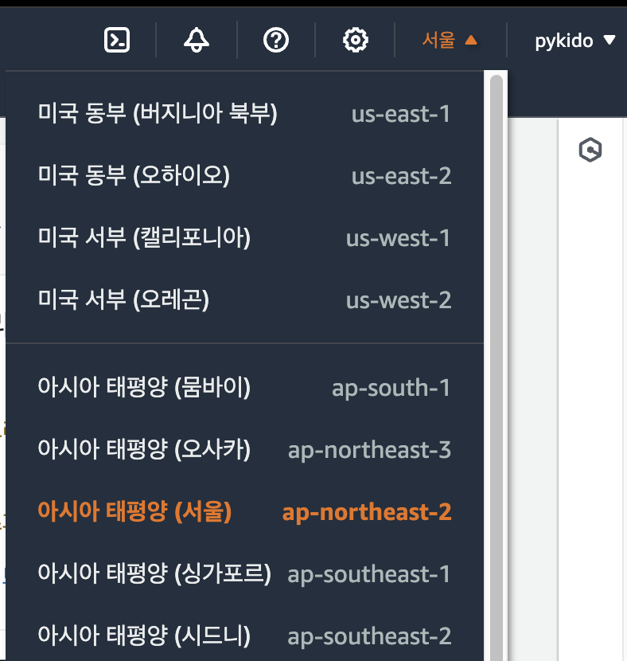Select region 미국 서부 (오레곤)
This screenshot has width=627, height=661.
tap(244, 299)
